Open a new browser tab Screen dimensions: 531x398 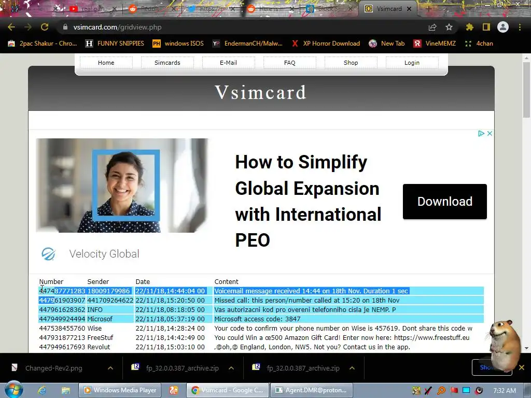click(428, 9)
